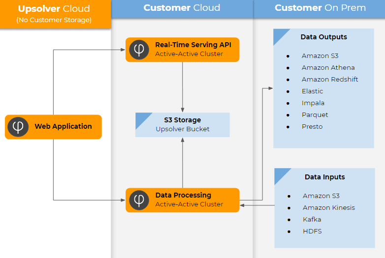
Task: Choose Presto from the Data Outputs list
Action: point(312,127)
